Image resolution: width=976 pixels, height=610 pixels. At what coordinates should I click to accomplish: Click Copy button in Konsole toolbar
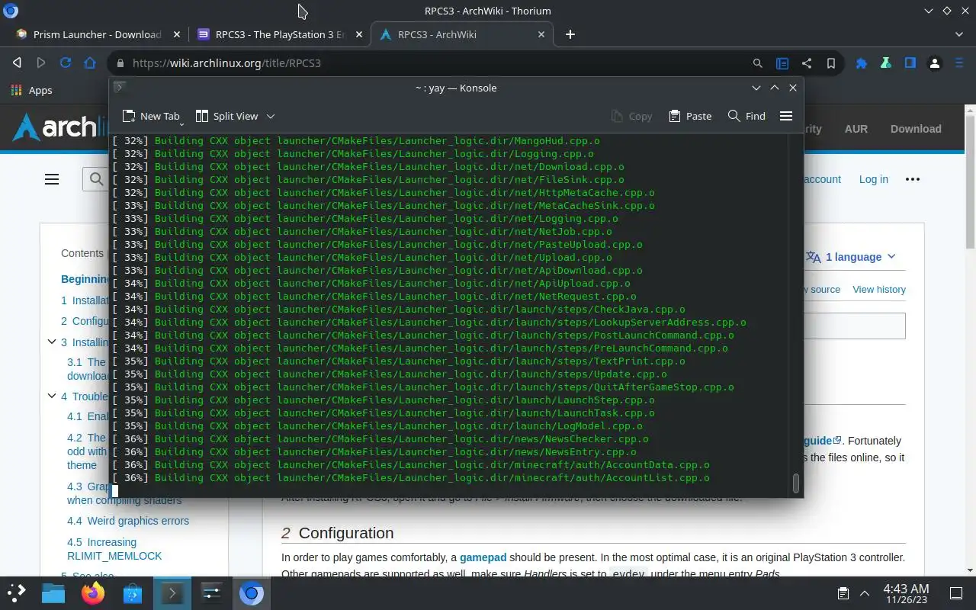(x=632, y=116)
